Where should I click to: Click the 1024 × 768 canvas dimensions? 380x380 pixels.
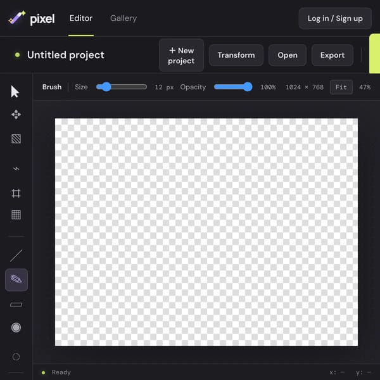coord(305,87)
